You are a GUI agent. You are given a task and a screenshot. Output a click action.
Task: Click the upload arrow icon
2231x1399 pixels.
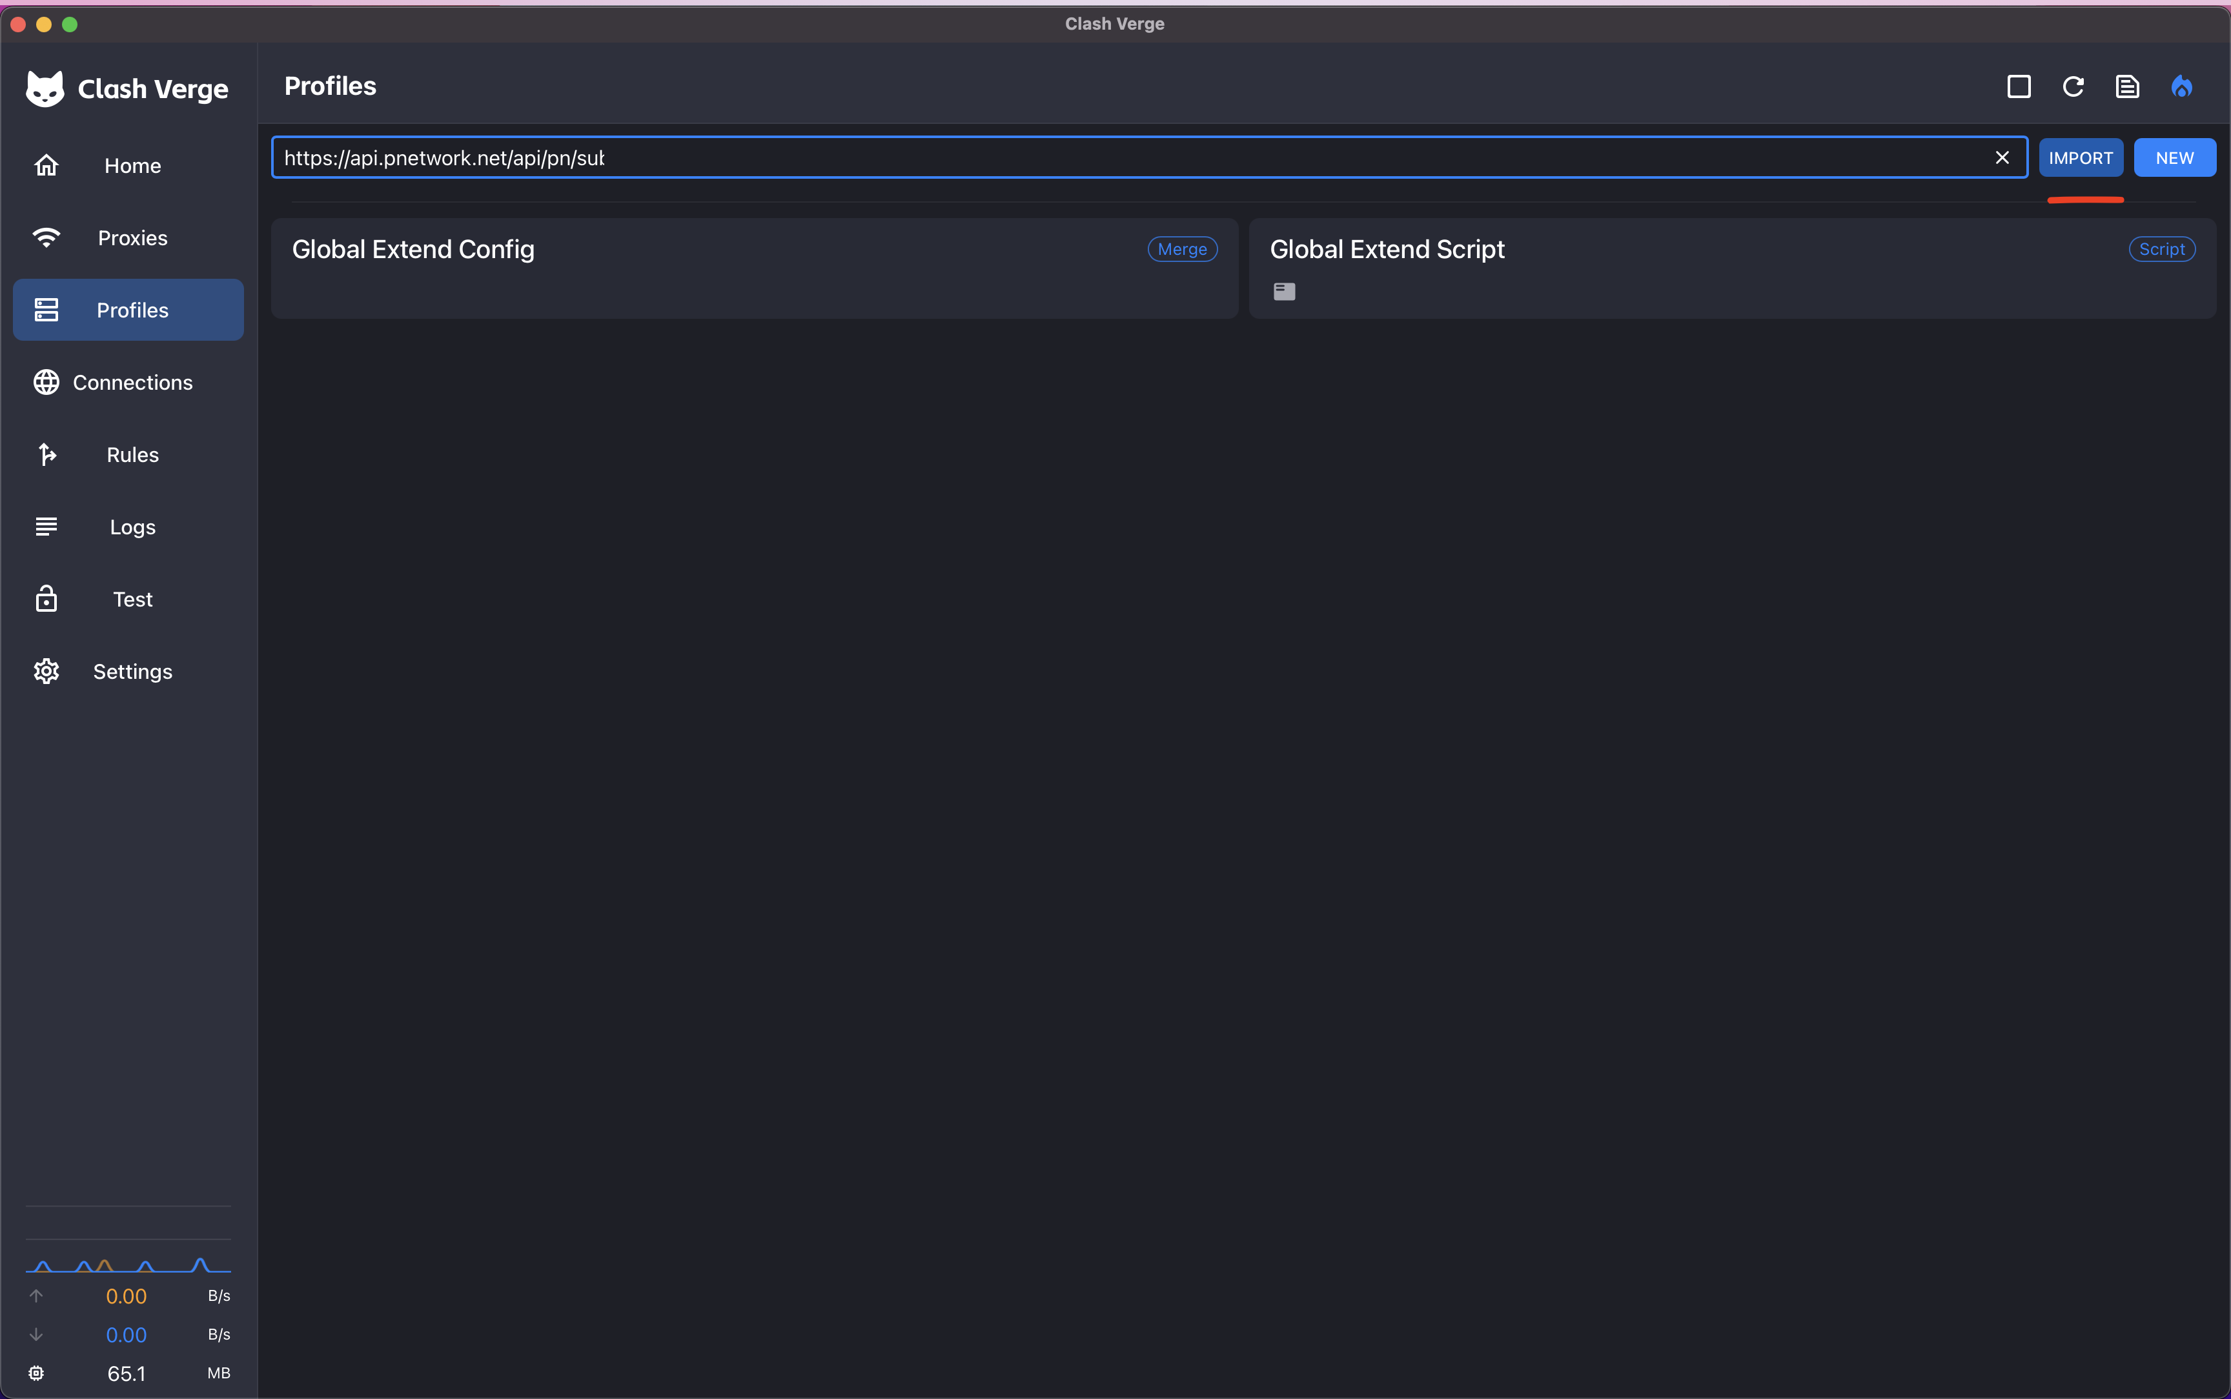36,1295
